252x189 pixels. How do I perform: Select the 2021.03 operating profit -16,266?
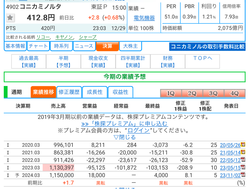tap(96, 153)
